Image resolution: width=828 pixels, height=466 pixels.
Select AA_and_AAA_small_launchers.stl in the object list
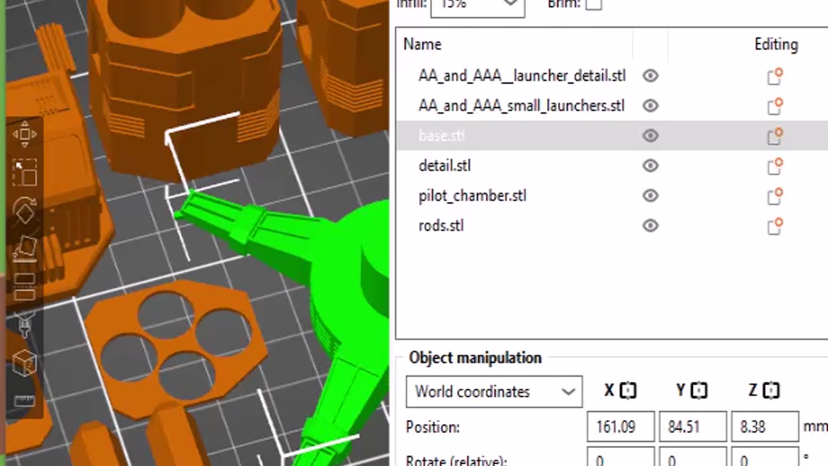[x=521, y=106]
